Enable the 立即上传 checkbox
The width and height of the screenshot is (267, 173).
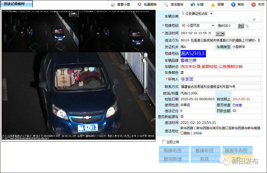pos(164,142)
